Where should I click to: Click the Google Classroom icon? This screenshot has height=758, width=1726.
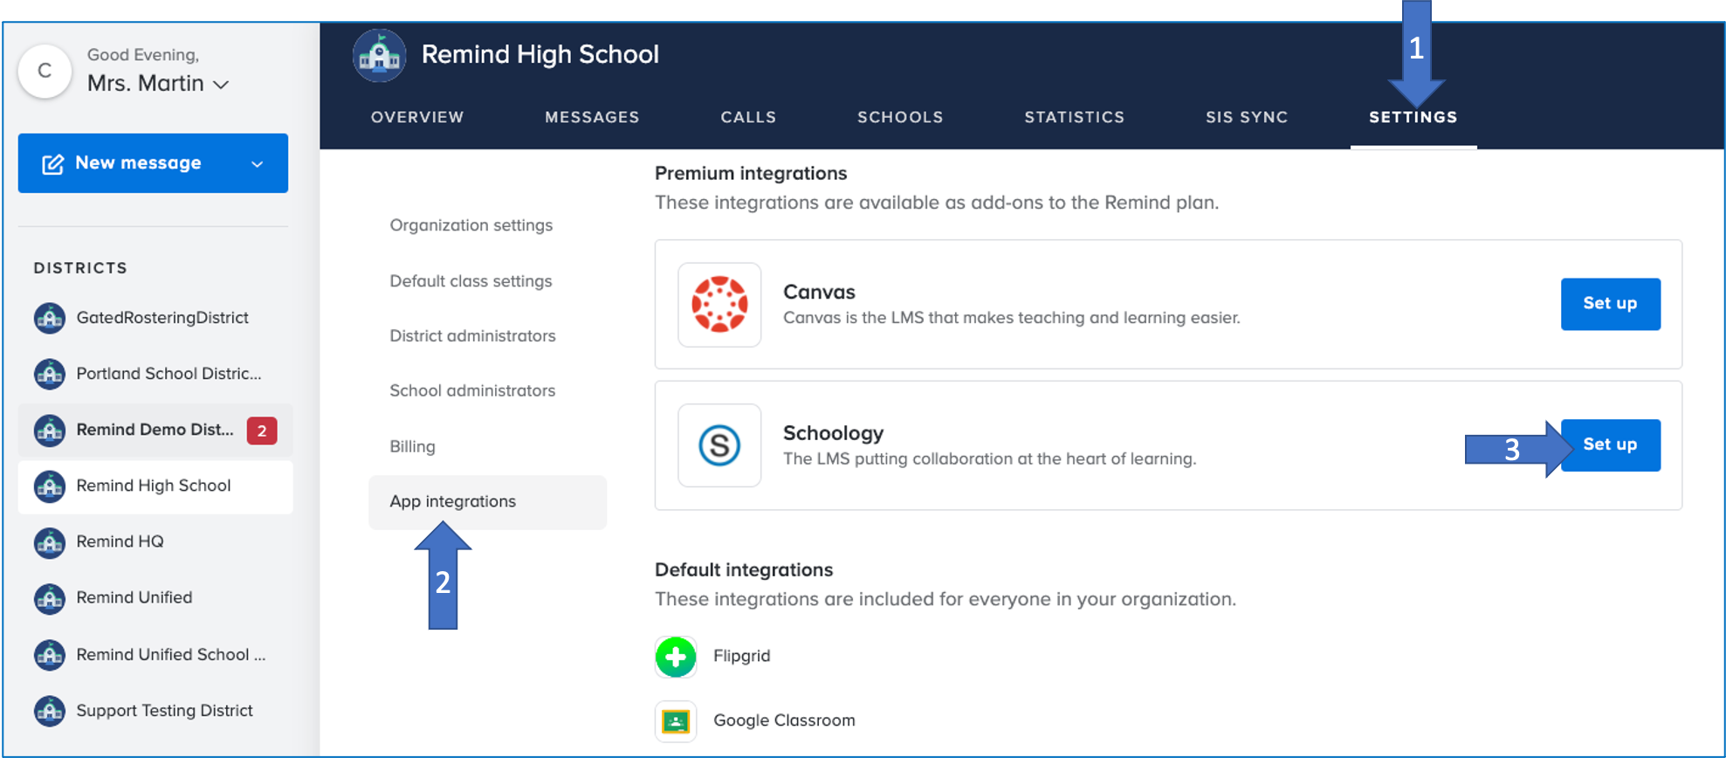tap(676, 721)
